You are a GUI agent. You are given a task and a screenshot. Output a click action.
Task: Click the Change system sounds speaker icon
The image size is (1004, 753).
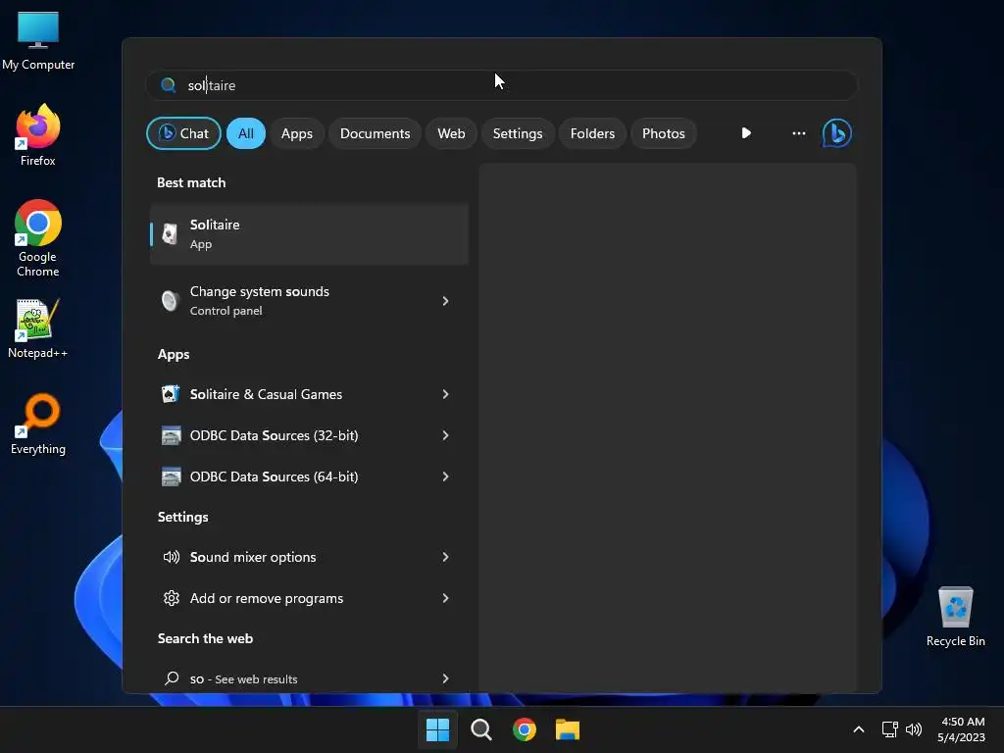(x=171, y=300)
